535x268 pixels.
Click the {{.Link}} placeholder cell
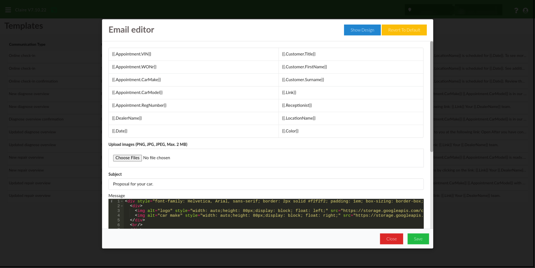click(350, 93)
